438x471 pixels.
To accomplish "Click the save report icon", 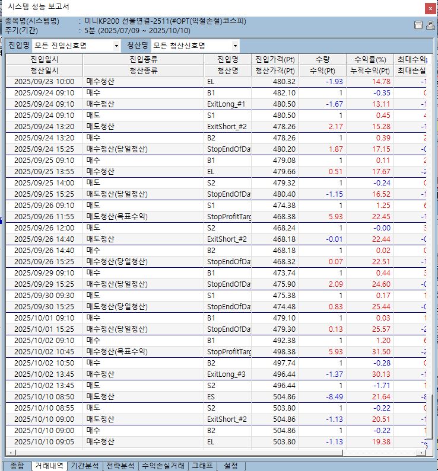I will [418, 25].
